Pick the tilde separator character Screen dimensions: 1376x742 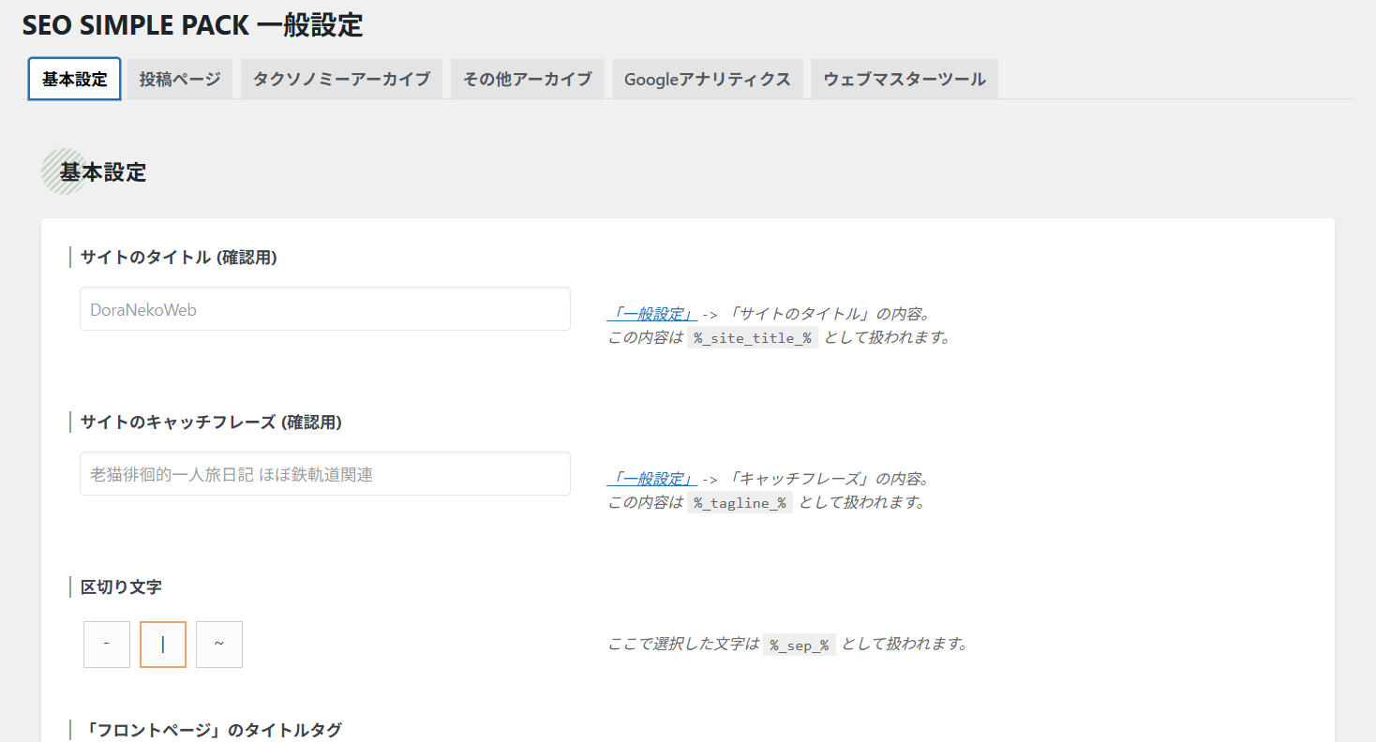(219, 645)
